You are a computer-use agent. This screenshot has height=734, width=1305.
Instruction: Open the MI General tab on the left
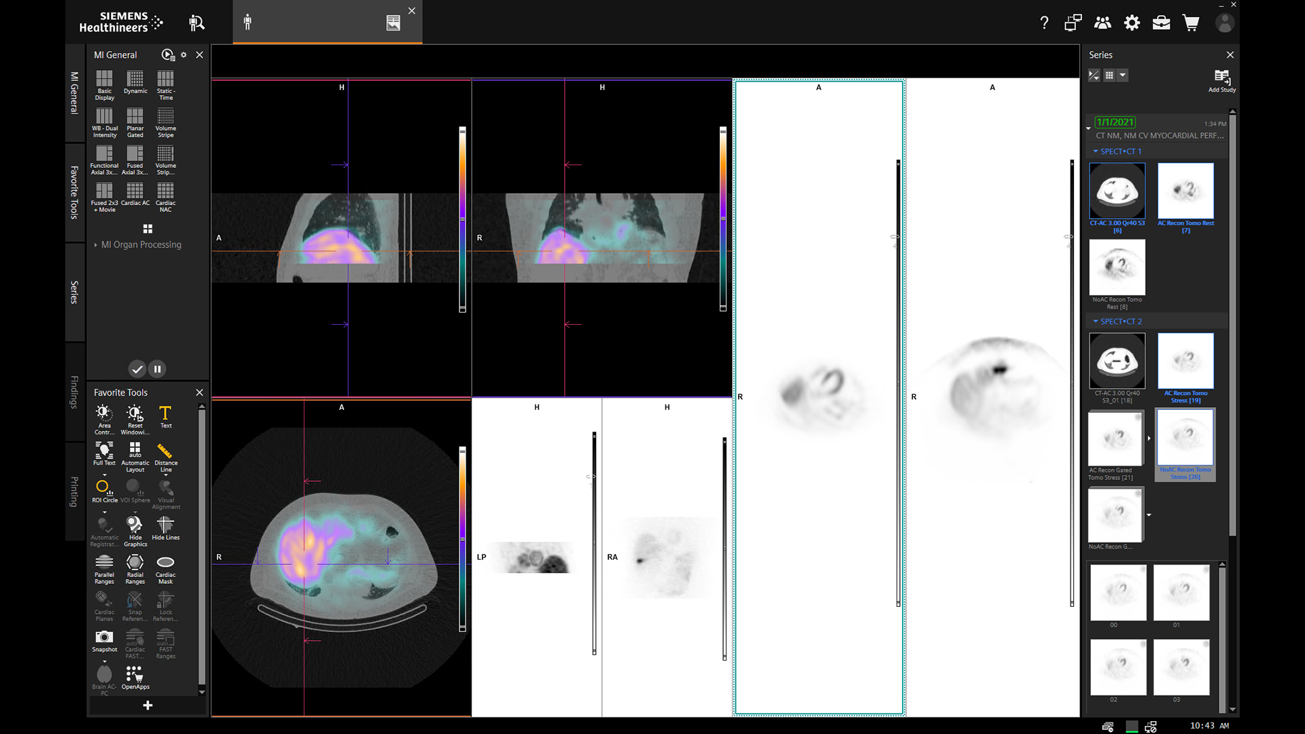click(73, 95)
